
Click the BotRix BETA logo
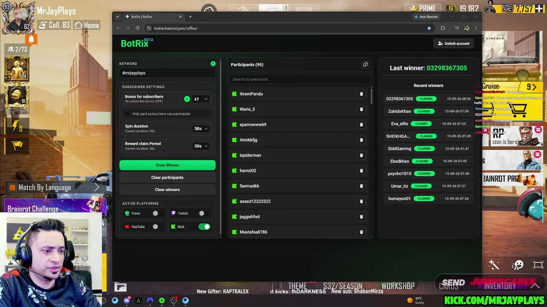click(137, 43)
